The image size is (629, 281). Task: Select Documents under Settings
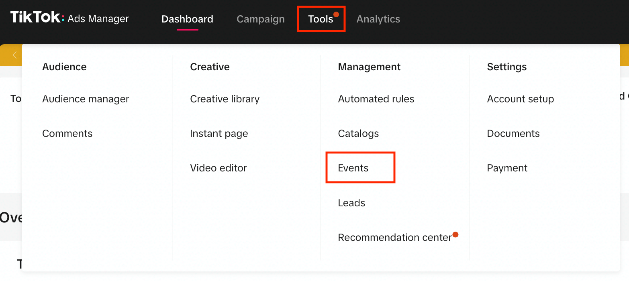tap(513, 133)
